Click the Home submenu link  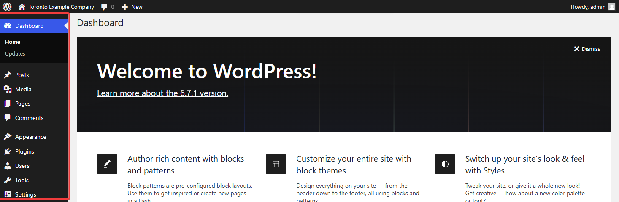[13, 42]
